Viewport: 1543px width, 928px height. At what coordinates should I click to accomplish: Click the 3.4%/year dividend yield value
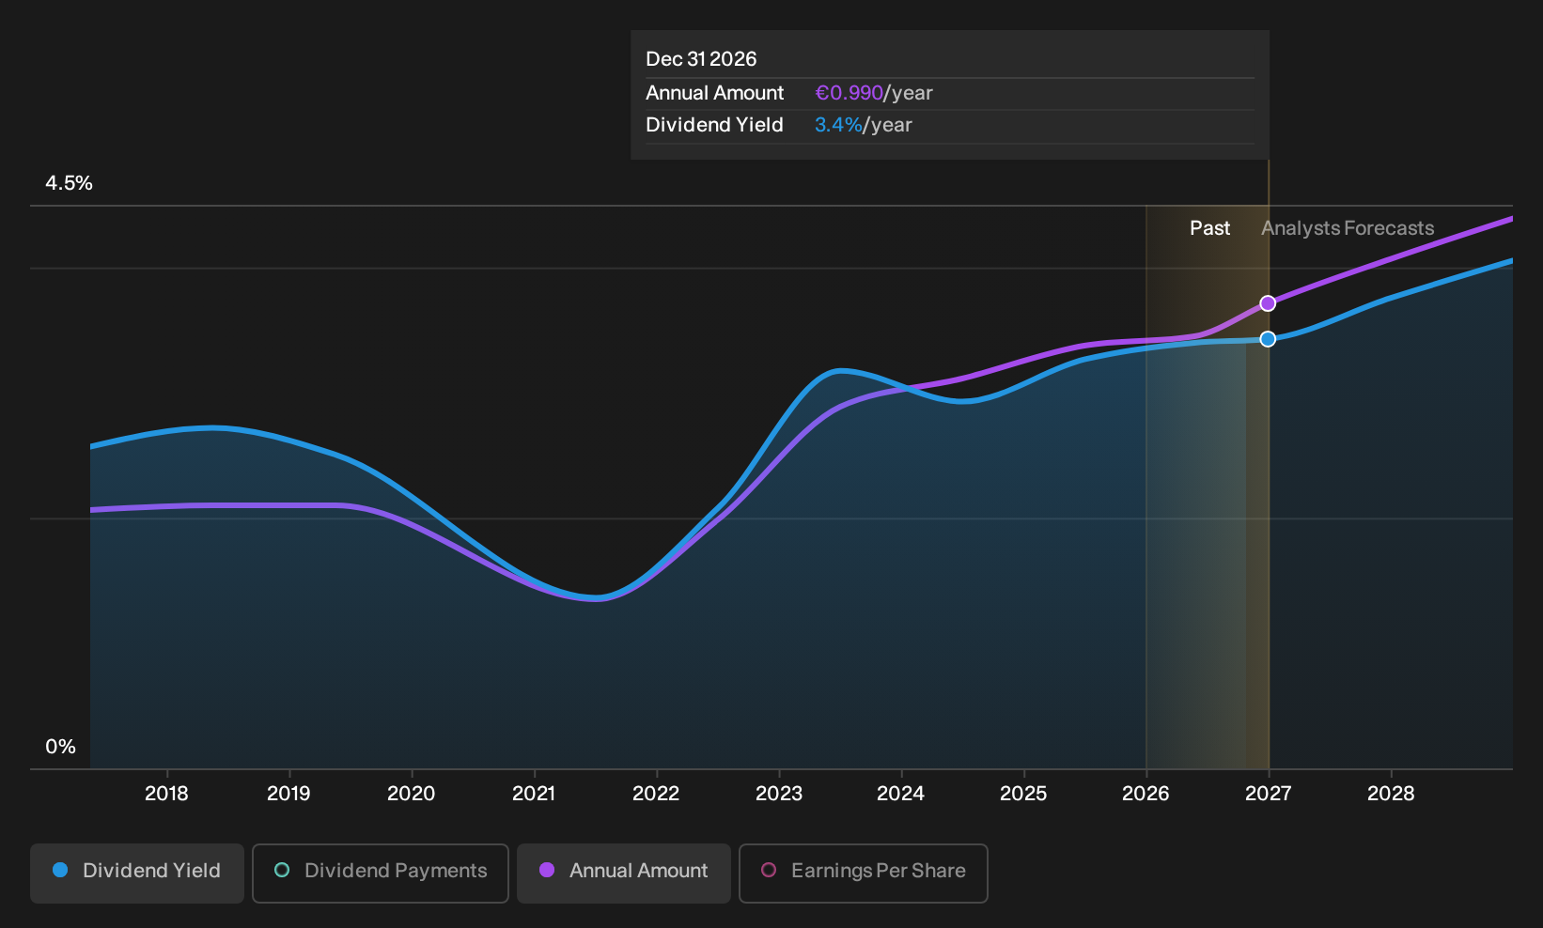point(864,125)
